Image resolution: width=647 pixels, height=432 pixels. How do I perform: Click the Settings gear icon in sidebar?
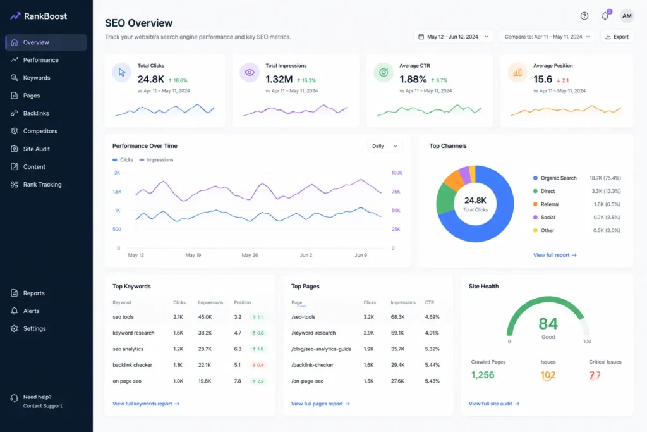[x=15, y=328]
